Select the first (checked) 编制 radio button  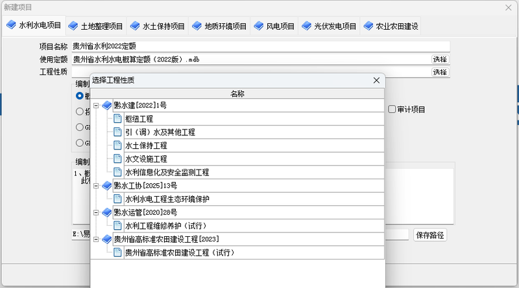point(79,96)
